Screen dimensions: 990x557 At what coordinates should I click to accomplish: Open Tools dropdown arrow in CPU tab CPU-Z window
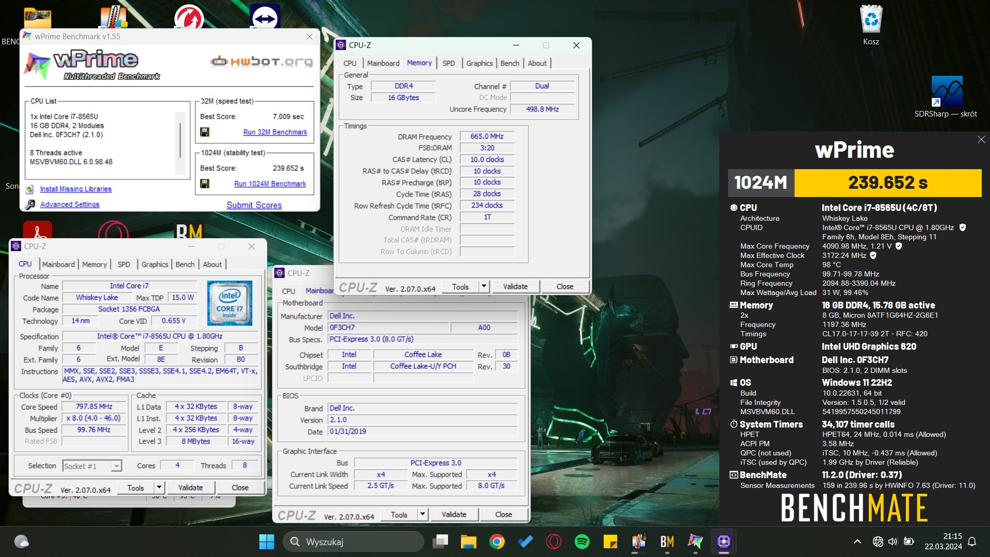(x=159, y=487)
